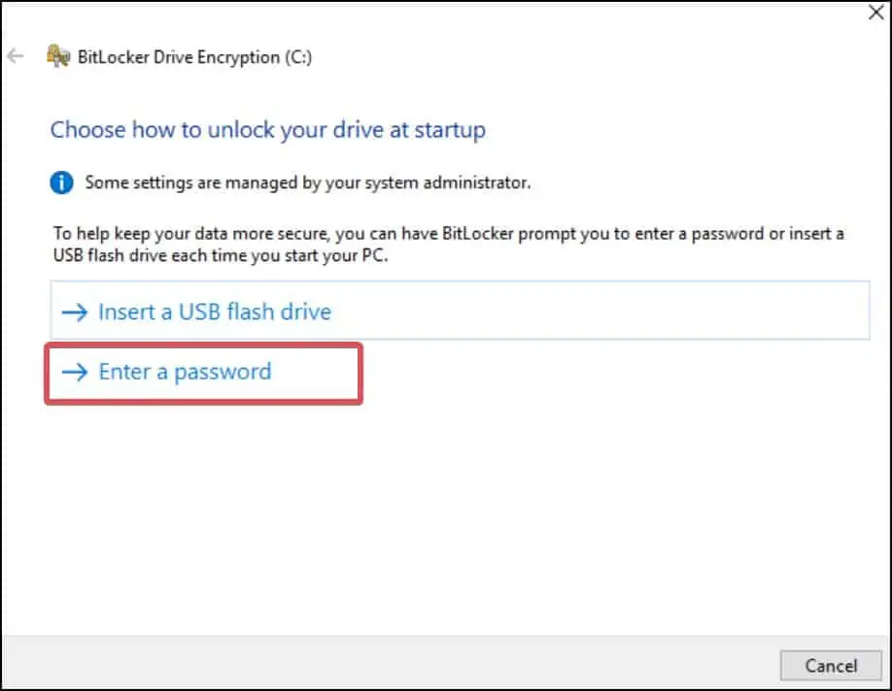Select the Enter a password option
The image size is (892, 691).
click(x=204, y=373)
